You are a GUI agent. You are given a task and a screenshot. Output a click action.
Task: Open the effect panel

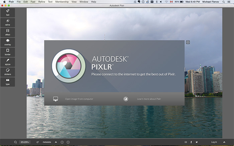[8, 32]
